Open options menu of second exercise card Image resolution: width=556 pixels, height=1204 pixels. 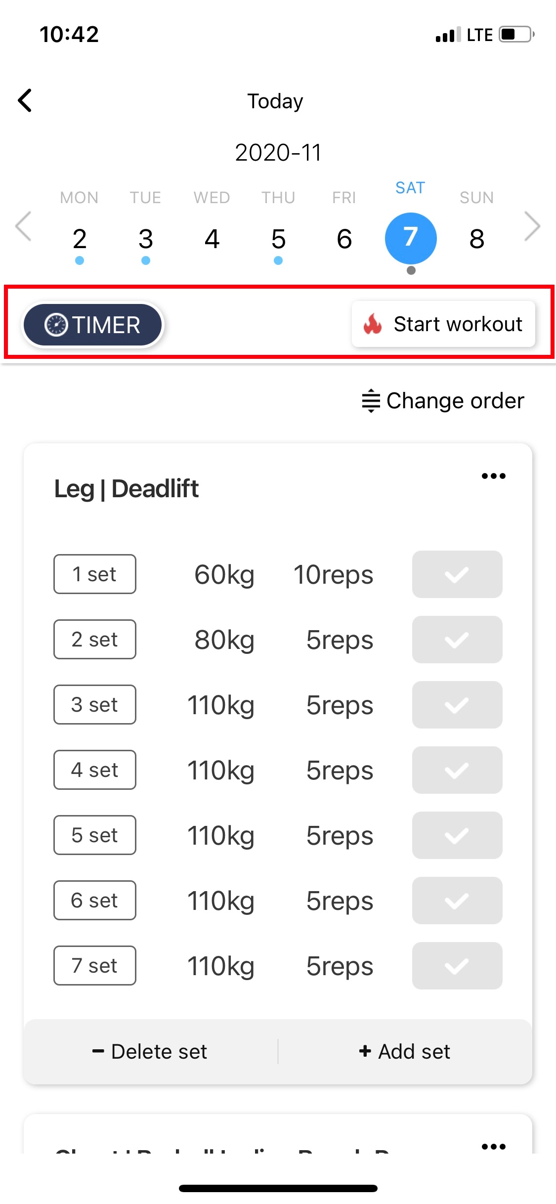pos(493,1146)
